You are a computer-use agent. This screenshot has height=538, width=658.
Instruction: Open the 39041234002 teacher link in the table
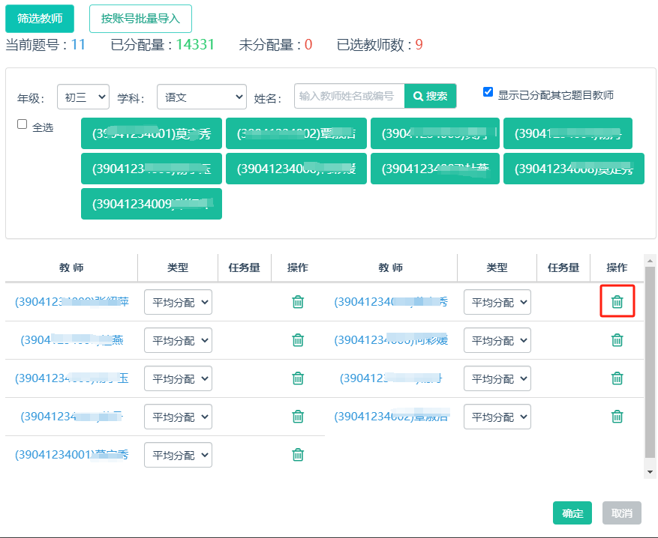coord(391,416)
